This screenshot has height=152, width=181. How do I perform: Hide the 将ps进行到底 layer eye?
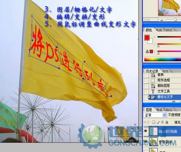pos(146,131)
